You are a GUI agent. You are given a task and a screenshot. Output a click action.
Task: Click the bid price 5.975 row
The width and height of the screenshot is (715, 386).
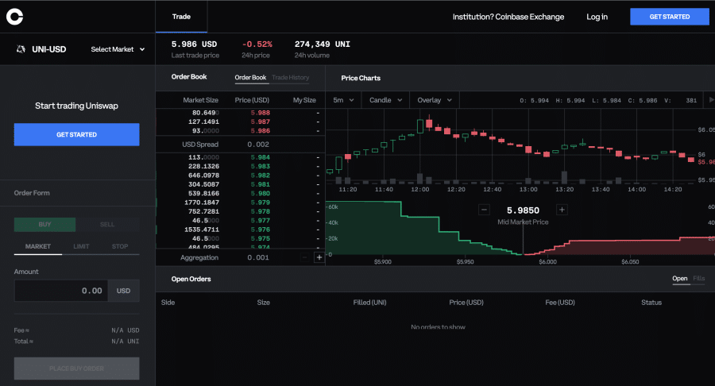click(x=240, y=238)
